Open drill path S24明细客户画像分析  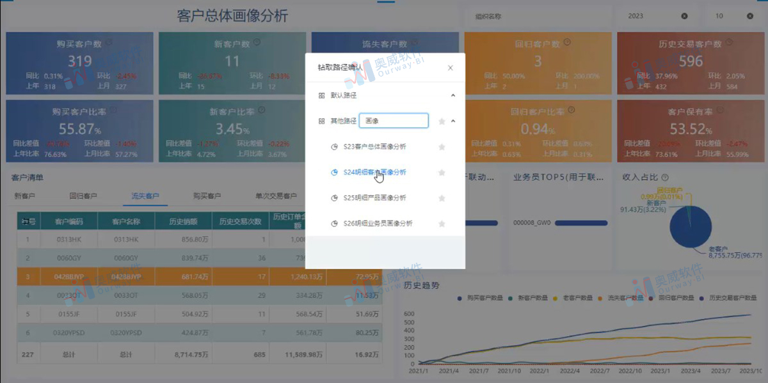(x=374, y=172)
